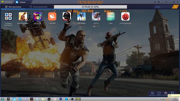Open Windows Start menu orb
180x101 pixels.
3,99
